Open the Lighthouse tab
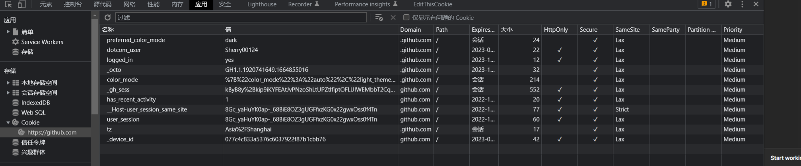This screenshot has height=166, width=801. click(x=262, y=4)
